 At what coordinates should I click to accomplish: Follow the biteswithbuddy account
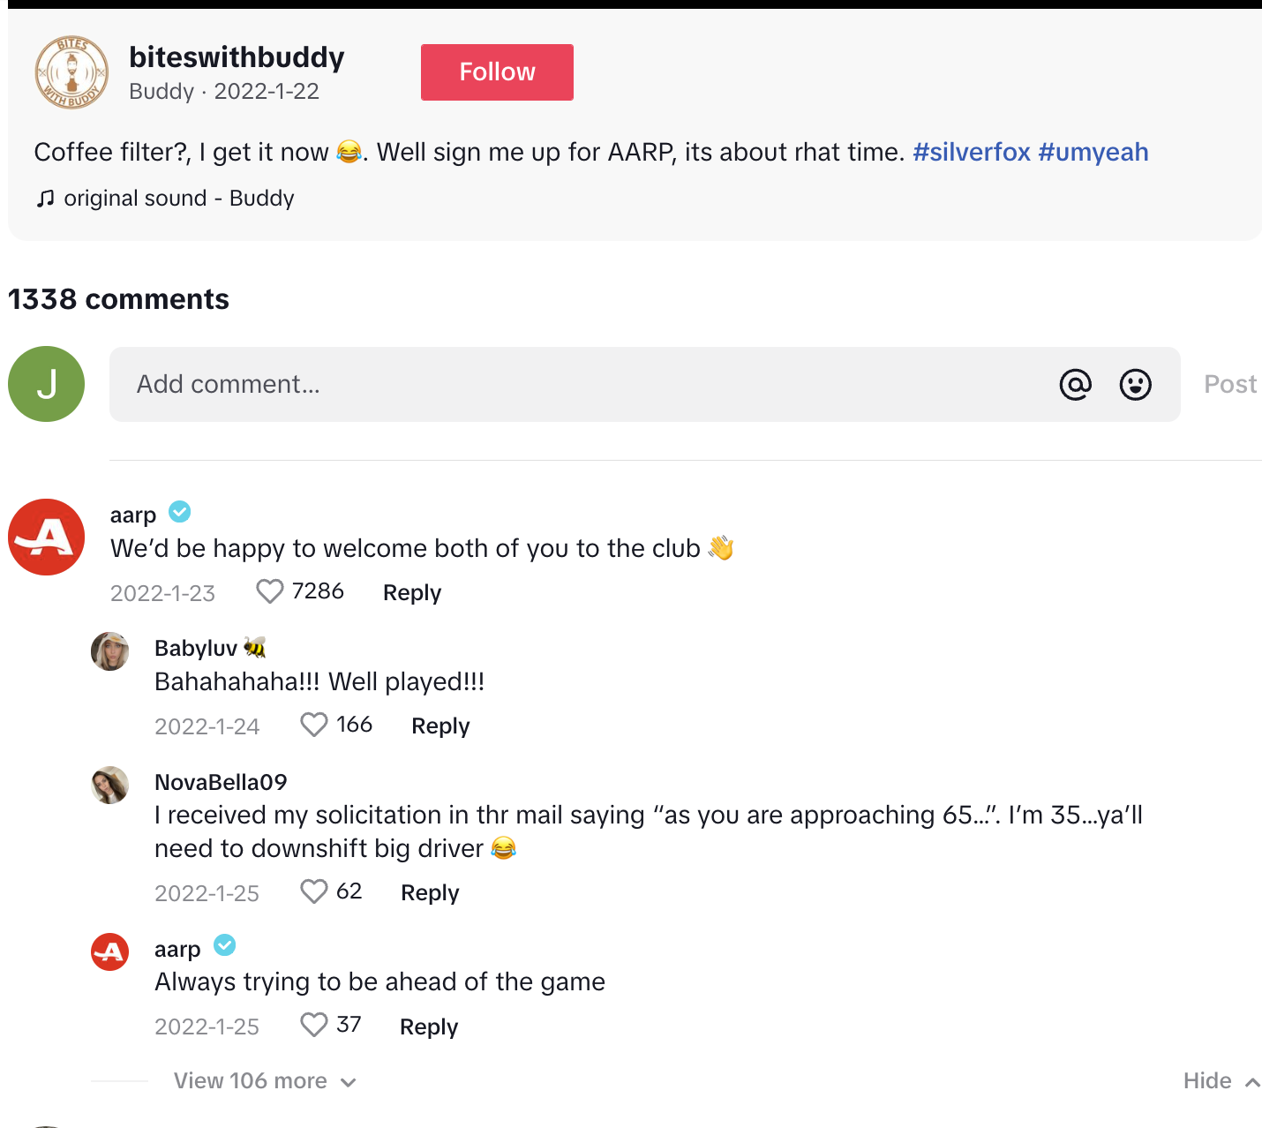point(497,72)
